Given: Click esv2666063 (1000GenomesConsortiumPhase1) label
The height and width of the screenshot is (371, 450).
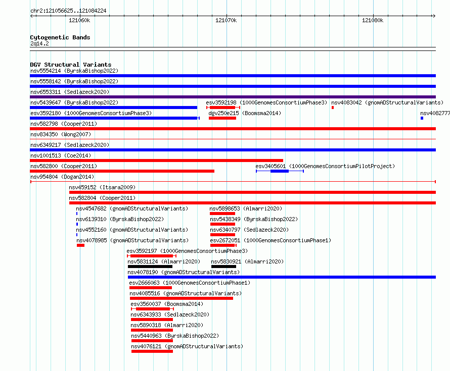Looking at the screenshot, I should (190, 283).
